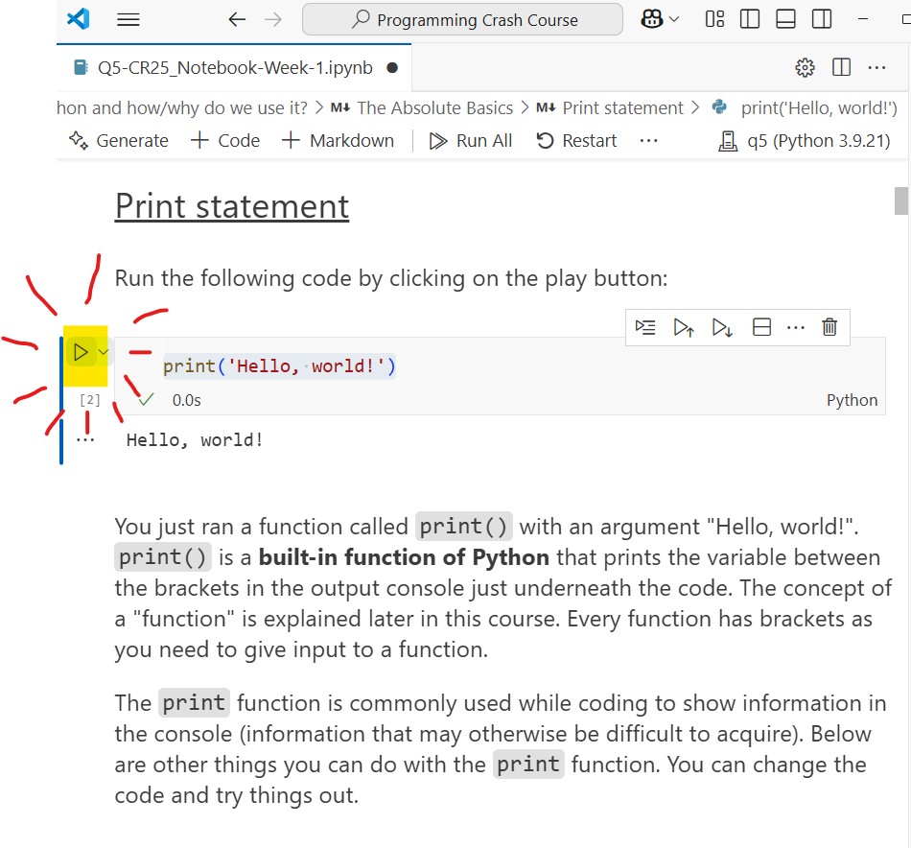Click the execution count [2] label
The height and width of the screenshot is (848, 911).
(89, 400)
